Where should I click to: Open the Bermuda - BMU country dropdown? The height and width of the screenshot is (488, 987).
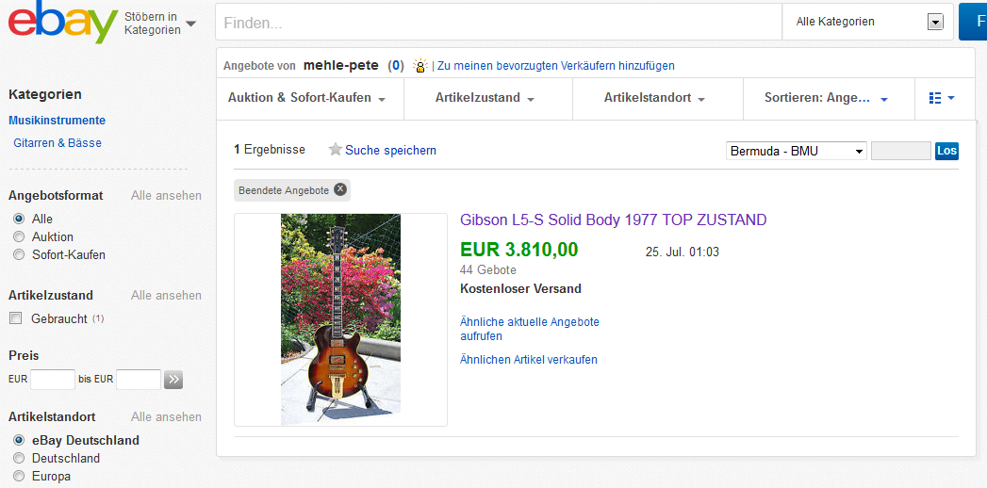797,151
